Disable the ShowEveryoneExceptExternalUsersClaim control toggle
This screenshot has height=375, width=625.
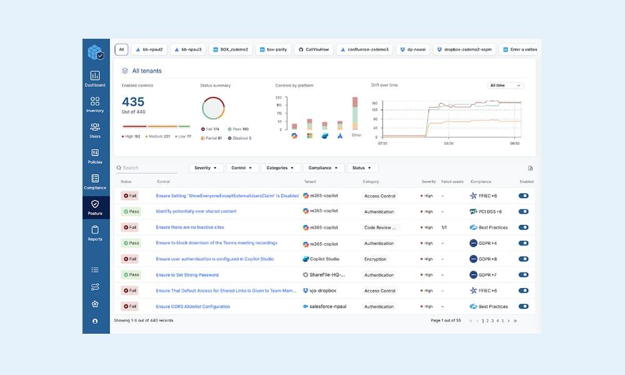point(523,196)
